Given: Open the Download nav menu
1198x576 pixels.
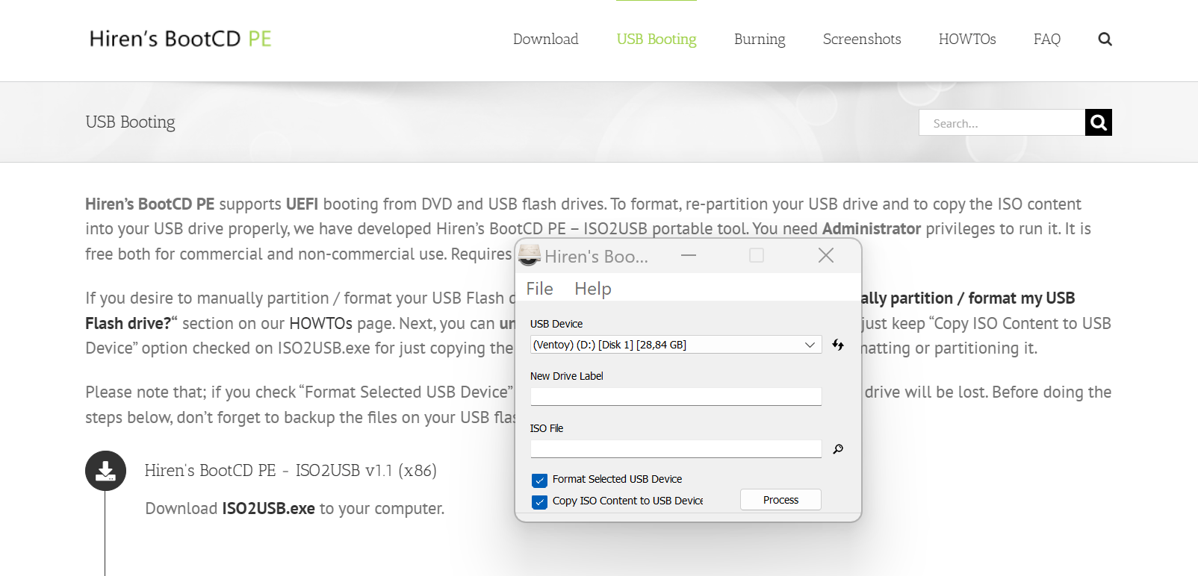Looking at the screenshot, I should tap(545, 39).
